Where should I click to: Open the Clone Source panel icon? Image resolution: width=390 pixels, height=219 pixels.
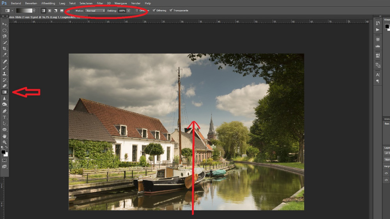pos(378,65)
